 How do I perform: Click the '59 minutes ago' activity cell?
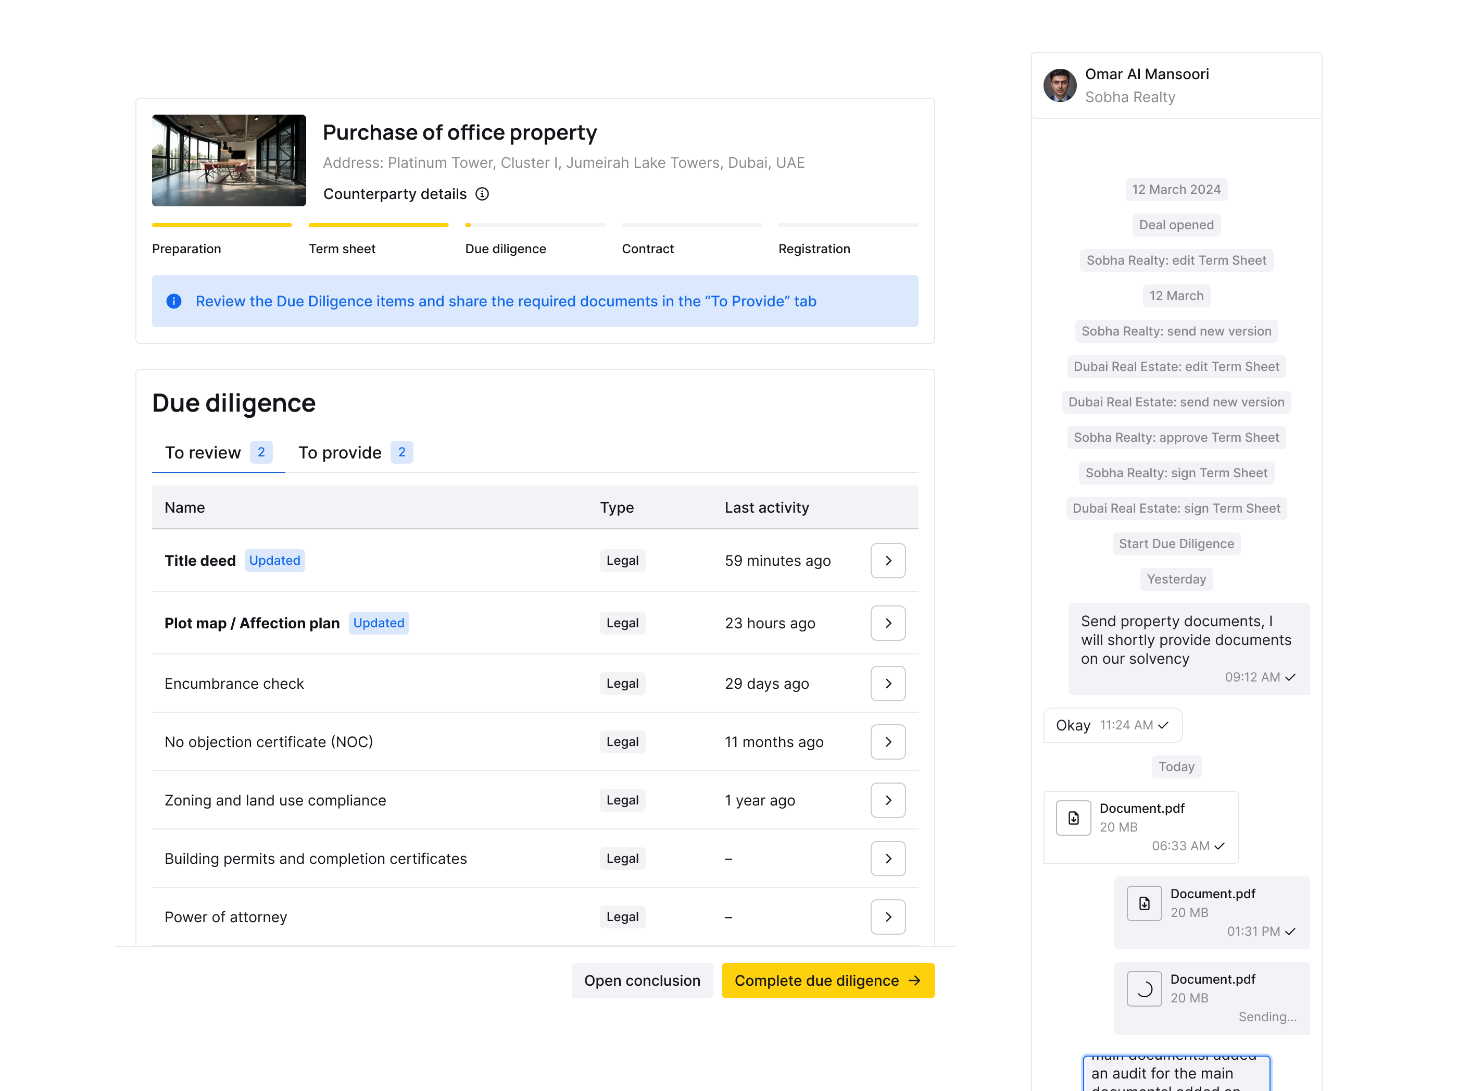pos(778,561)
